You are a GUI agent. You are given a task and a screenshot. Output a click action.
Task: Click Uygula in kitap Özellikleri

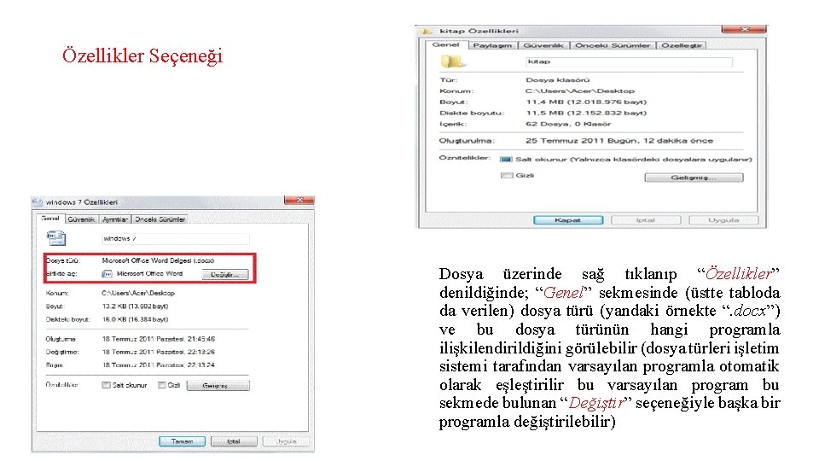(723, 220)
